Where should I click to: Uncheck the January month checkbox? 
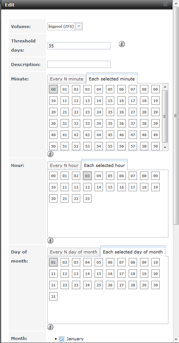click(x=62, y=339)
